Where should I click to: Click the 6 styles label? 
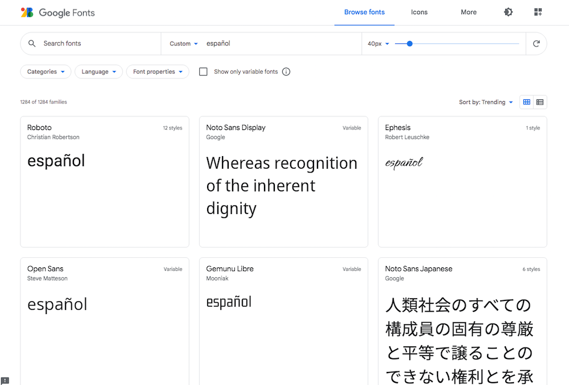pyautogui.click(x=531, y=269)
